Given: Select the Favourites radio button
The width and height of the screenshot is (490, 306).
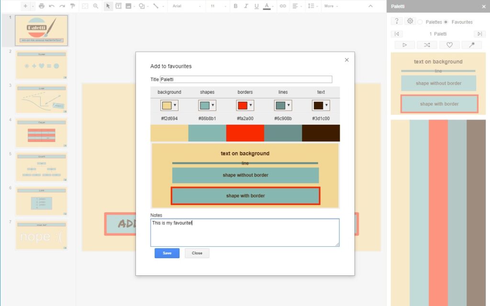Looking at the screenshot, I should (446, 22).
